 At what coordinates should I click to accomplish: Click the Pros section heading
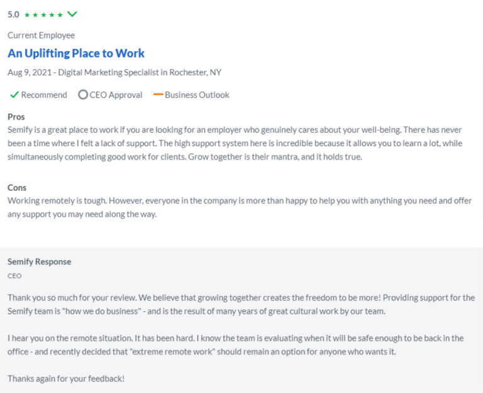coord(16,117)
